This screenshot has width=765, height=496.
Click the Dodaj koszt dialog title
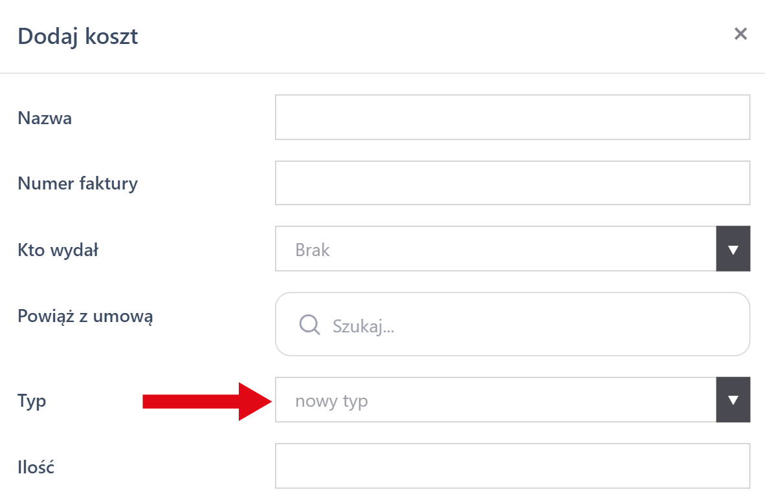pos(78,36)
